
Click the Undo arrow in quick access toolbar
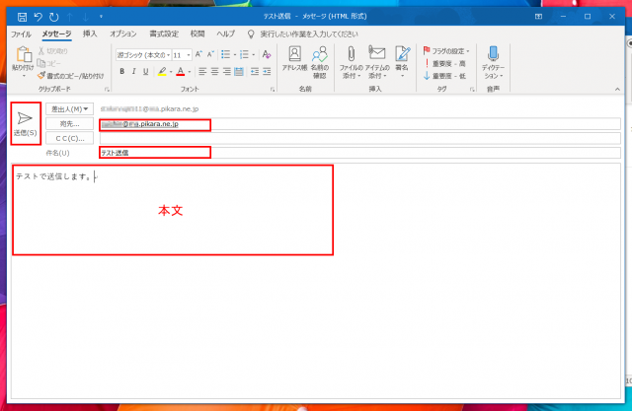click(38, 17)
